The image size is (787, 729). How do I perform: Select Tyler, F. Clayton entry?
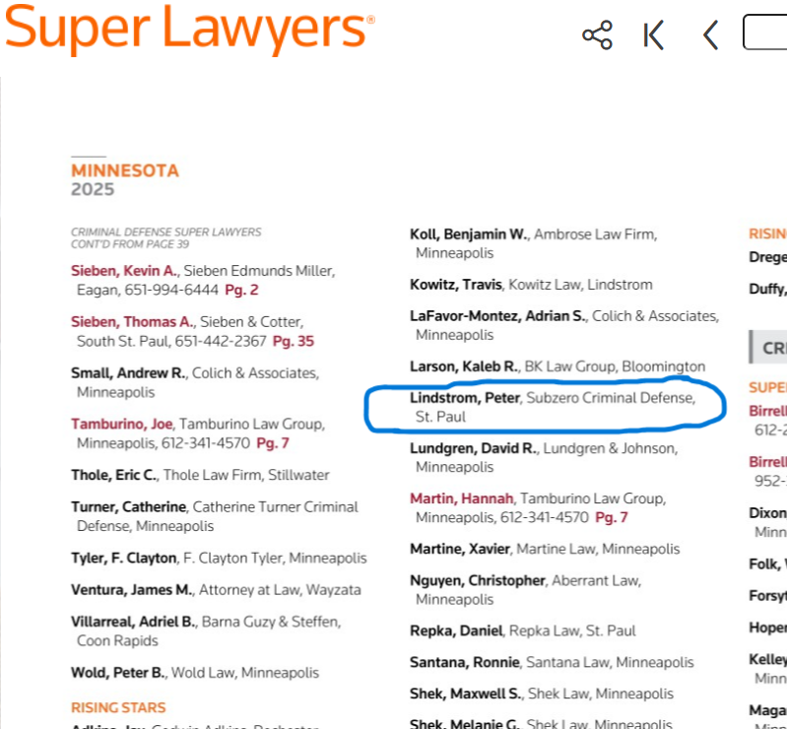click(x=219, y=558)
